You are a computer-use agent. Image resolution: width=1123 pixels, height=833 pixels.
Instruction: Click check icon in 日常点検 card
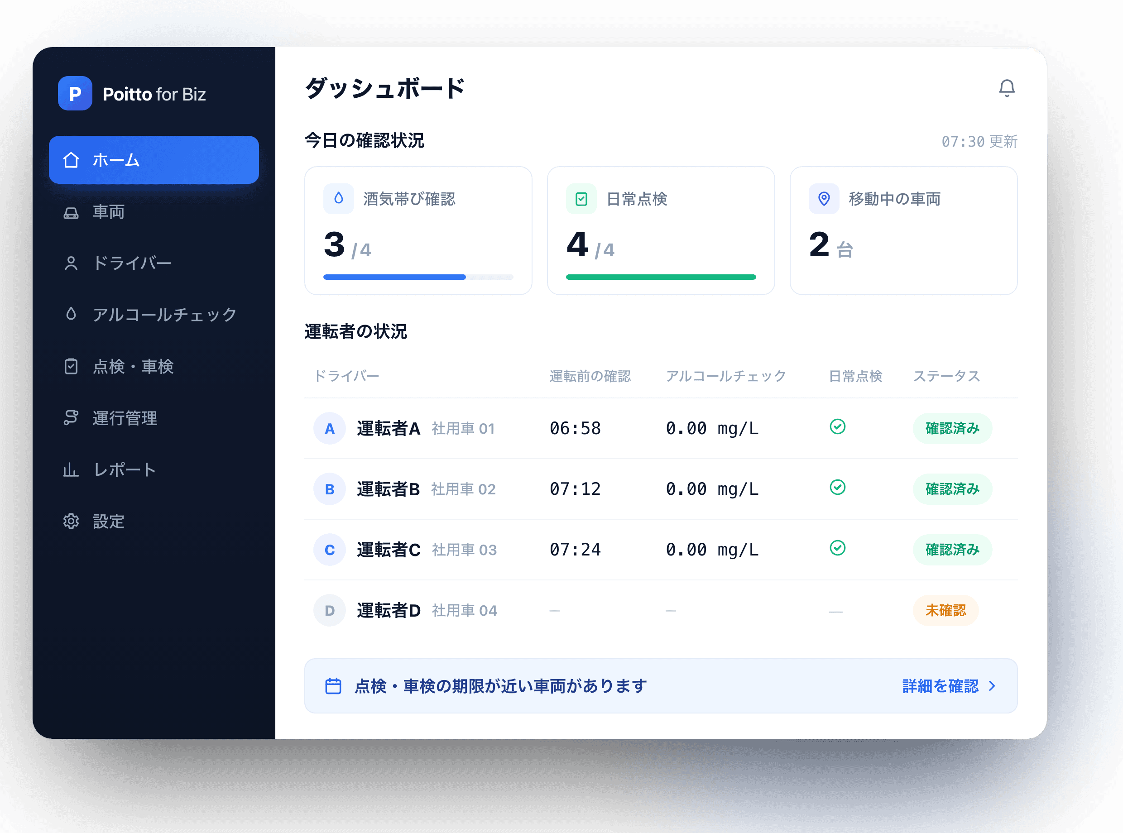pyautogui.click(x=581, y=199)
